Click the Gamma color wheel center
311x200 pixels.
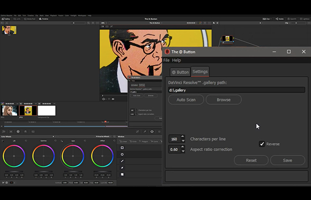pyautogui.click(x=43, y=156)
